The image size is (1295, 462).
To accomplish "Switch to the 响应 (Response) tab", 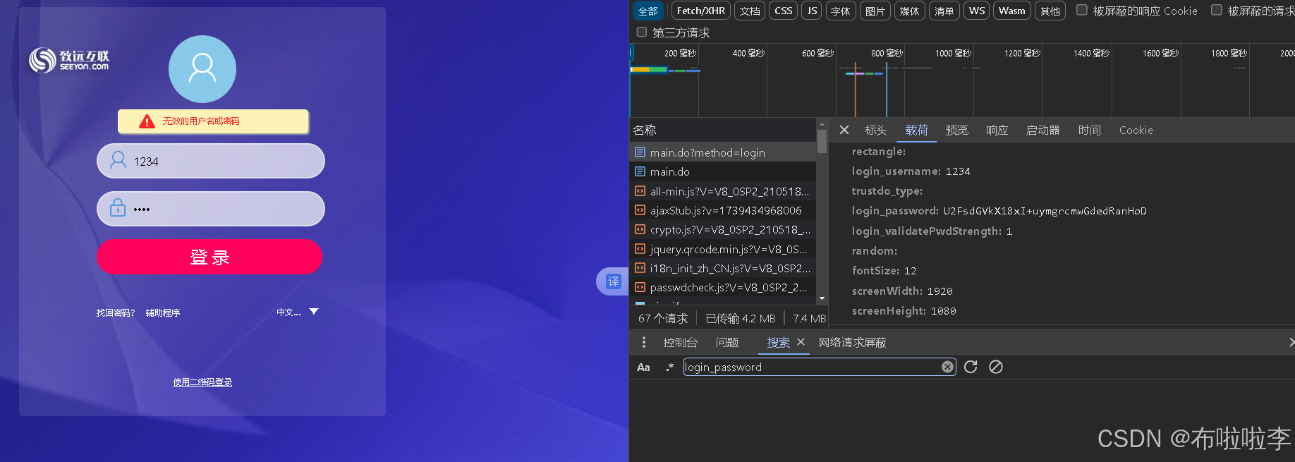I will (x=997, y=130).
